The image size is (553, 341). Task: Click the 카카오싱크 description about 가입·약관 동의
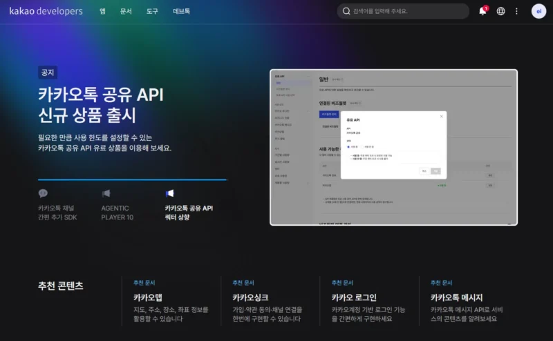pos(268,314)
